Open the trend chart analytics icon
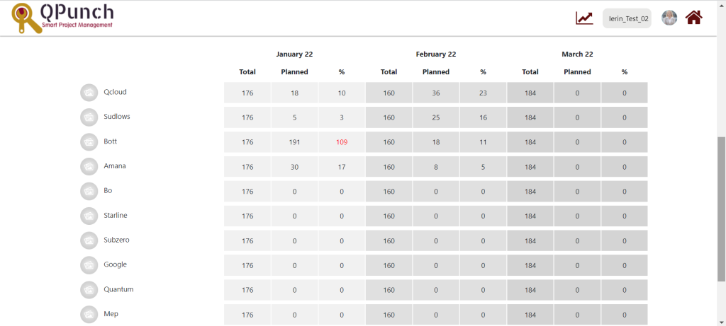Viewport: 726px width, 326px height. [x=584, y=18]
